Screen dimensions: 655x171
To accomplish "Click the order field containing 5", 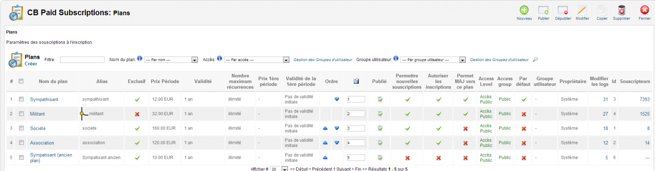I will [356, 157].
